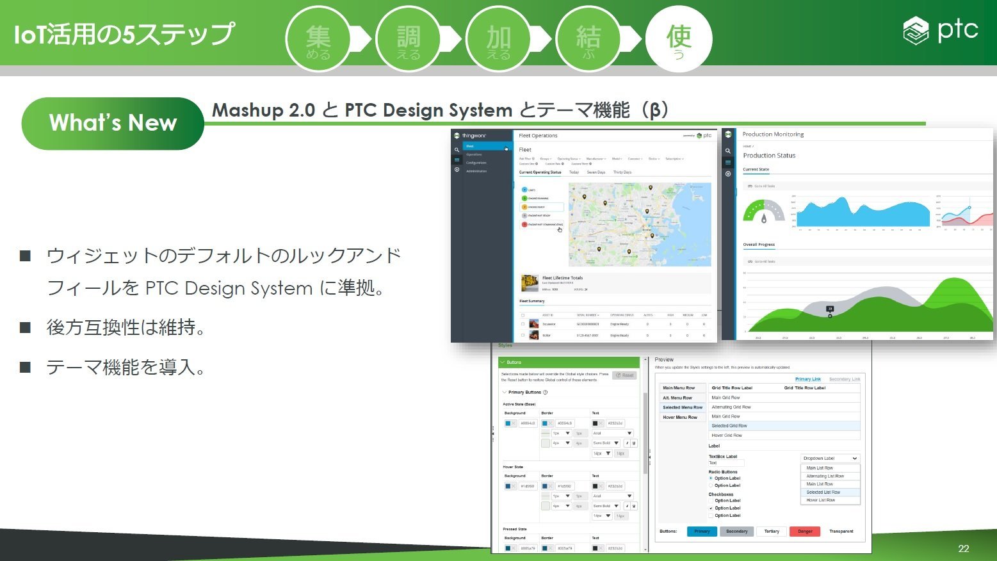Toggle the hamburger menu icon in Fleet Operations sidebar

(x=457, y=159)
